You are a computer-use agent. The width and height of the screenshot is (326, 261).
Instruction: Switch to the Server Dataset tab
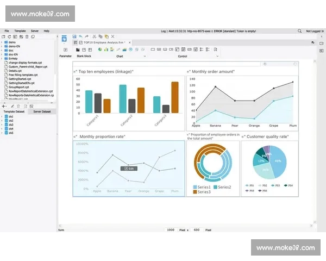pyautogui.click(x=42, y=111)
